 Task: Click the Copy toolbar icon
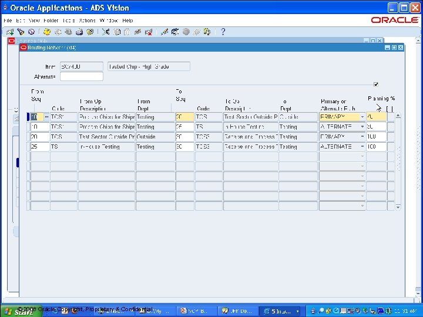116,32
